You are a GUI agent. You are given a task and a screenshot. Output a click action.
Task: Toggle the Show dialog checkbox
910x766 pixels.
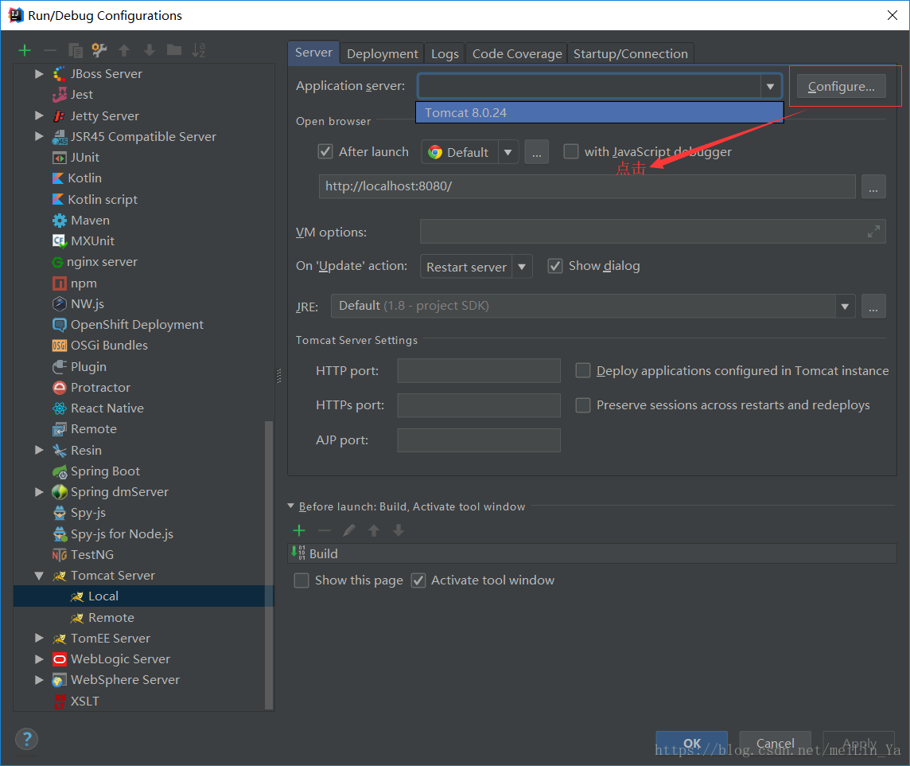point(555,266)
